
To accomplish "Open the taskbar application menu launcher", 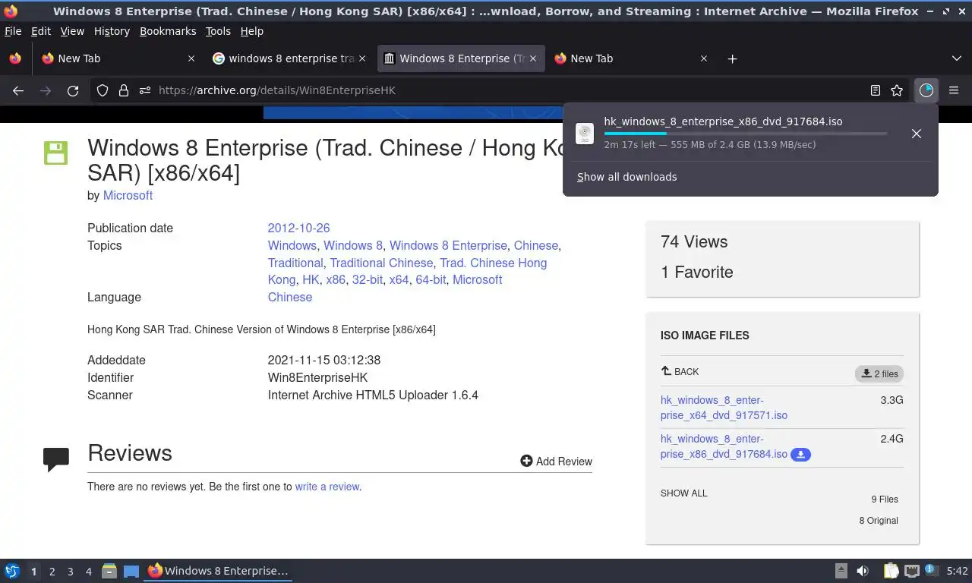I will point(12,571).
